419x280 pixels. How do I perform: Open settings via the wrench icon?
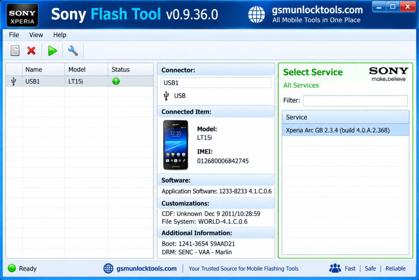[73, 50]
